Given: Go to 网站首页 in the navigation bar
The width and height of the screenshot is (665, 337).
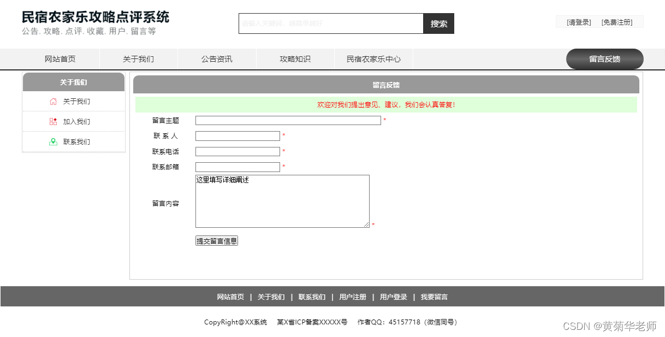Looking at the screenshot, I should (60, 59).
